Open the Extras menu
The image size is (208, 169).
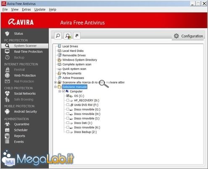(26, 9)
